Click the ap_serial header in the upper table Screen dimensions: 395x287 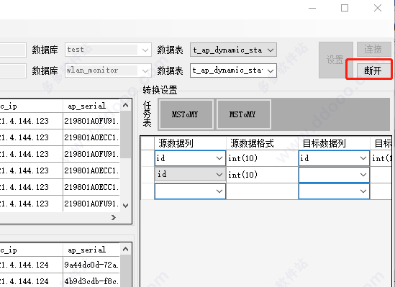[x=91, y=106]
